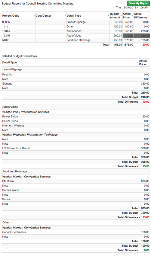Select Vendor: PSAV Presentation Services row
The height and width of the screenshot is (256, 151).
click(76, 112)
